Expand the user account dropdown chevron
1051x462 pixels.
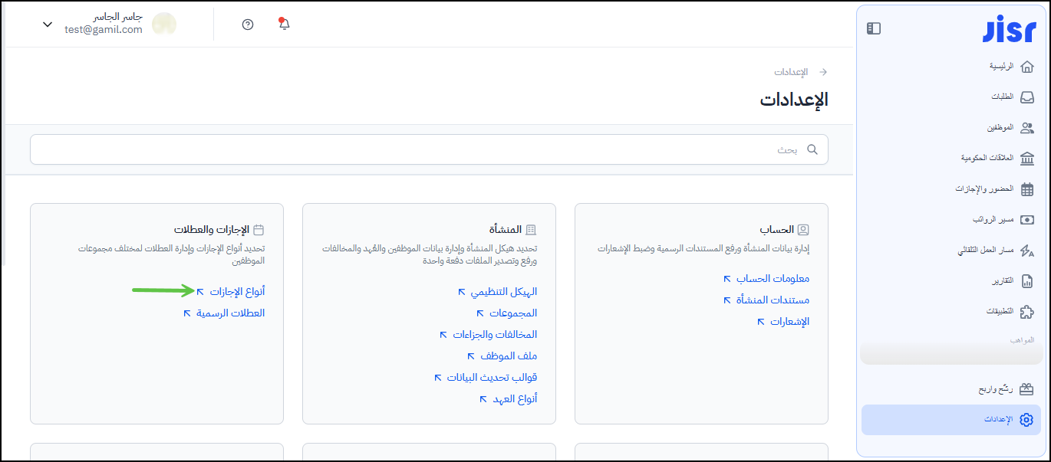[48, 25]
